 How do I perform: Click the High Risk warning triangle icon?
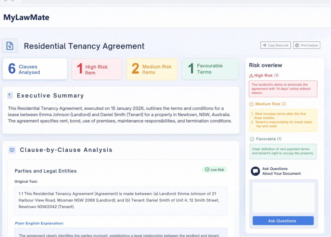[251, 75]
